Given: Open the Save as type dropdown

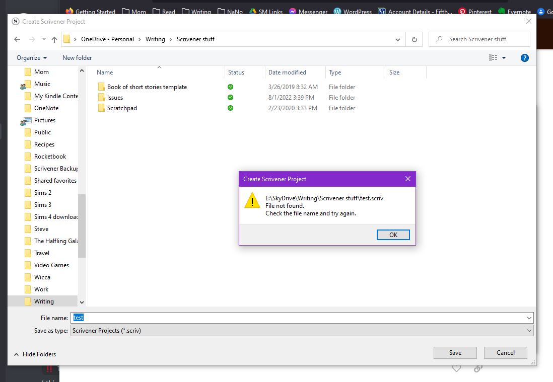Looking at the screenshot, I should pyautogui.click(x=302, y=331).
